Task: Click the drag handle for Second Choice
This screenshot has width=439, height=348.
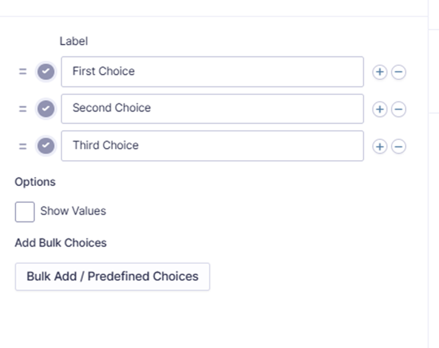Action: (x=23, y=109)
